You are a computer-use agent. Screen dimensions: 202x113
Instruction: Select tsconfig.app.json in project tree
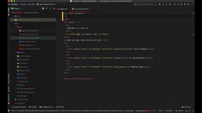coord(26,89)
